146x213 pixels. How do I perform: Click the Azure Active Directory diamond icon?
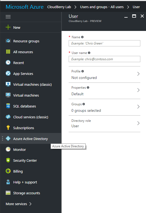point(8,139)
